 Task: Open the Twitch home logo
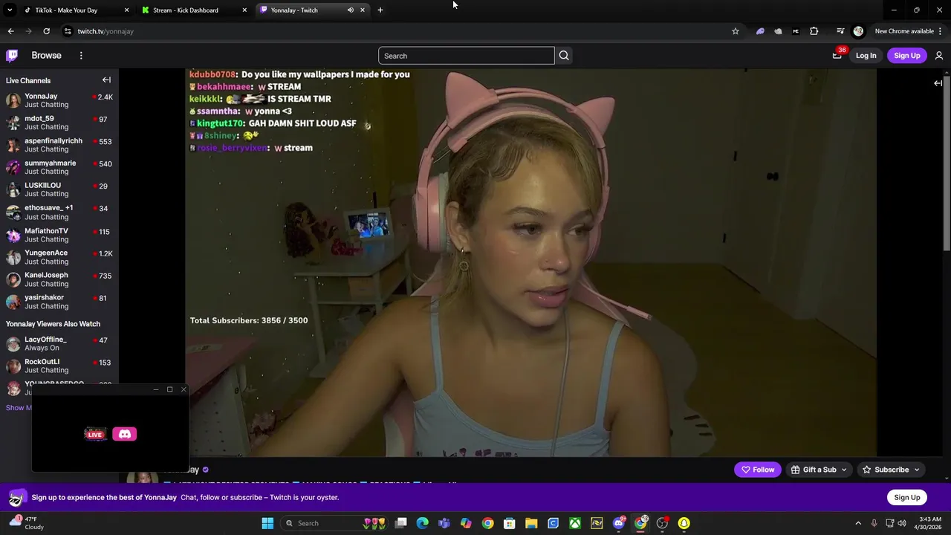(x=12, y=56)
